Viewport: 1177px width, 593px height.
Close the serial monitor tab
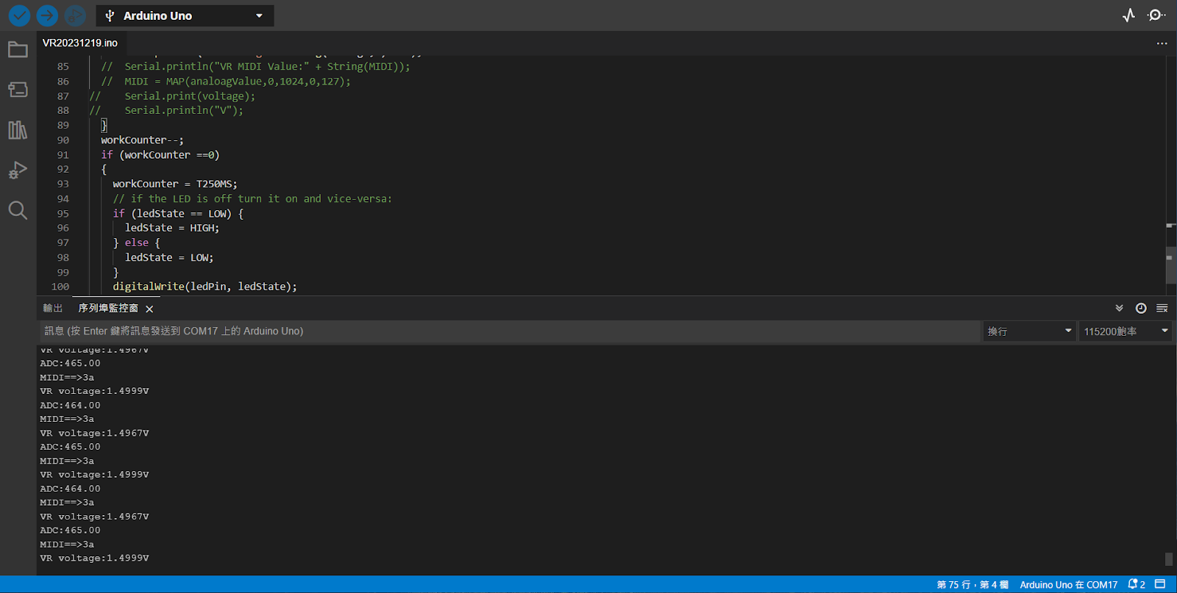point(149,309)
